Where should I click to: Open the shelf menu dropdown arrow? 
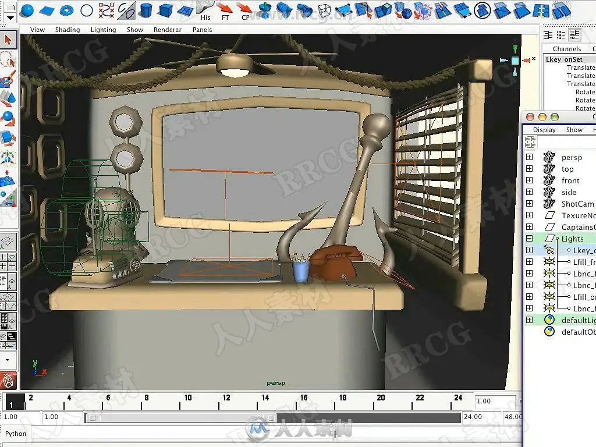click(10, 17)
